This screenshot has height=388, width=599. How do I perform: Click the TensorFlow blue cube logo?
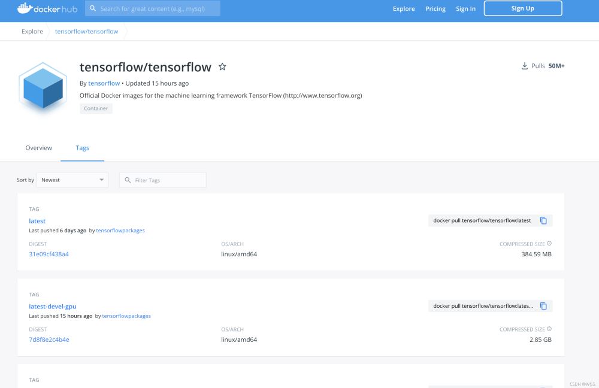pos(42,87)
